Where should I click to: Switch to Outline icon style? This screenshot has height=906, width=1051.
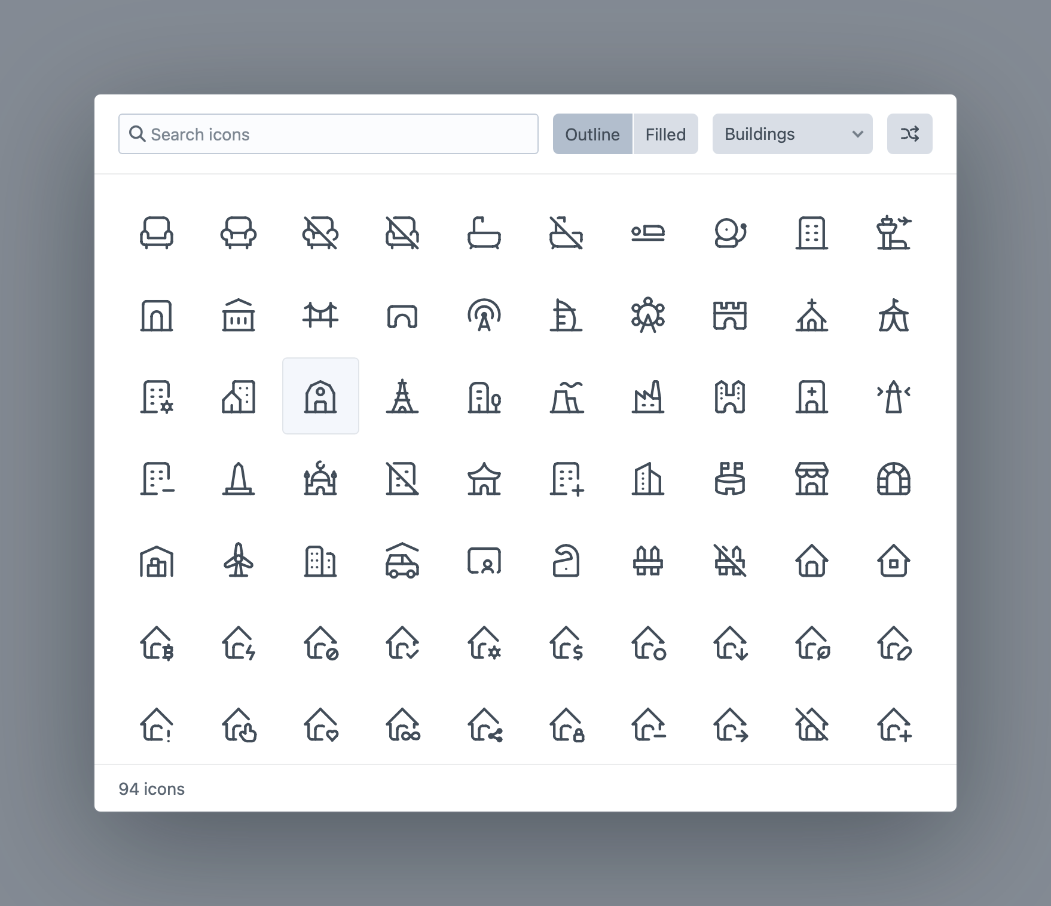click(592, 134)
